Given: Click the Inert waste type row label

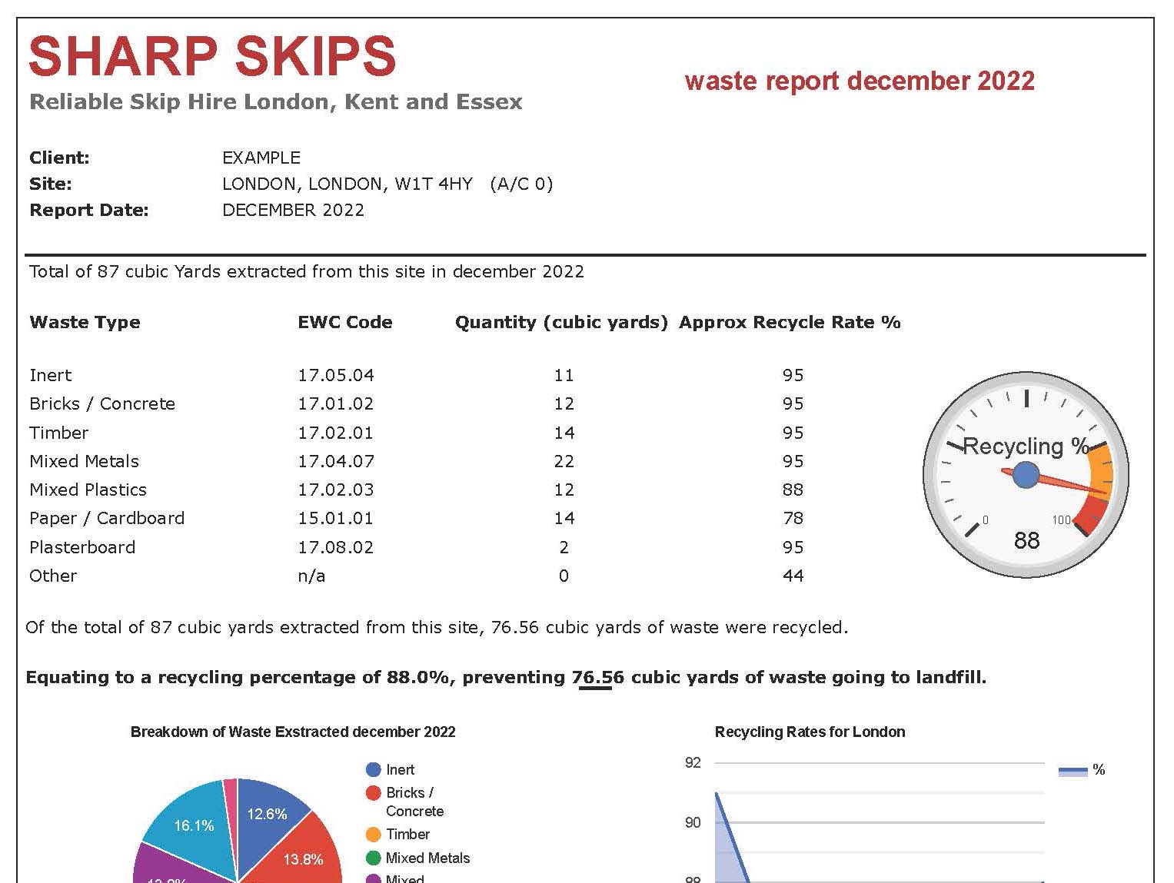Looking at the screenshot, I should click(50, 375).
